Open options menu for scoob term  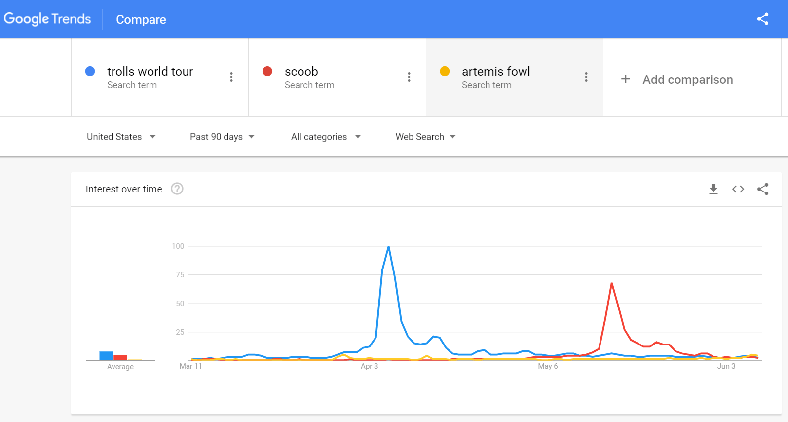(x=409, y=77)
